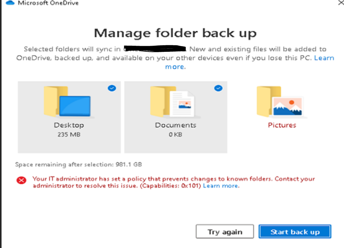Deselect the Documents folder checkmark

click(x=218, y=88)
